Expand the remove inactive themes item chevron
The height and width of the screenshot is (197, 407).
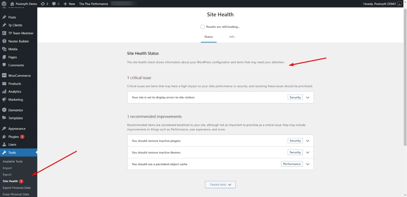click(x=308, y=152)
